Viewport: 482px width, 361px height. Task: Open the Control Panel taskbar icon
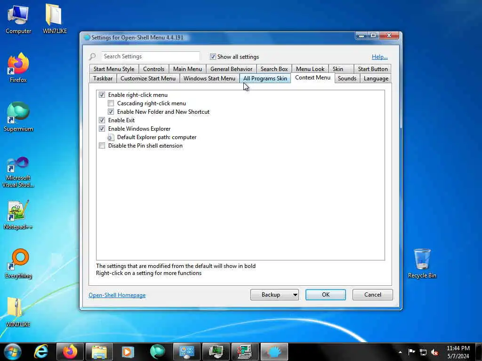click(x=186, y=352)
